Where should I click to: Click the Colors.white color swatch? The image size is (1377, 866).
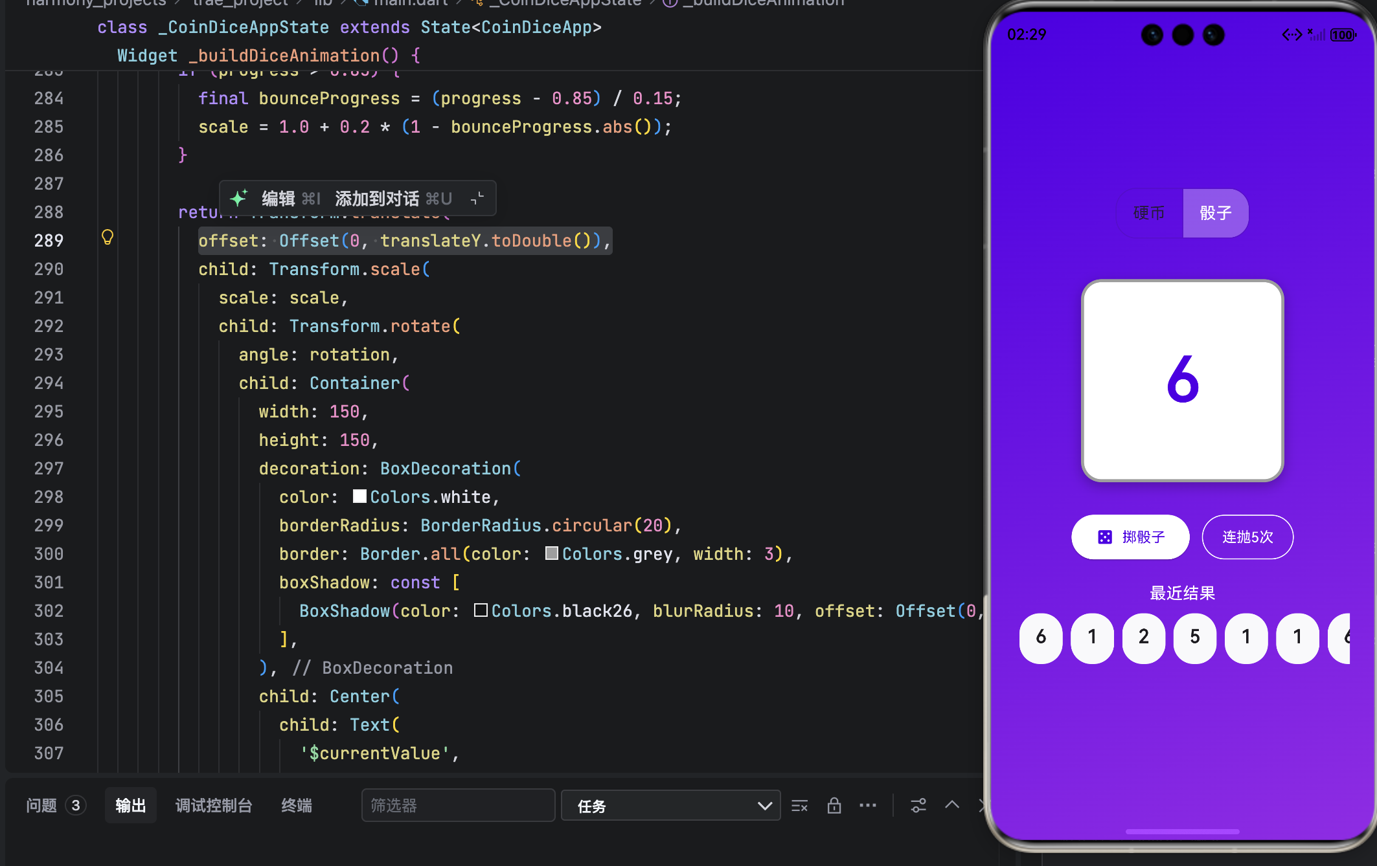coord(359,496)
